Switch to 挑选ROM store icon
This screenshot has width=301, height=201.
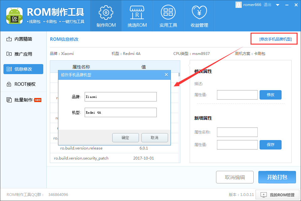click(x=137, y=16)
